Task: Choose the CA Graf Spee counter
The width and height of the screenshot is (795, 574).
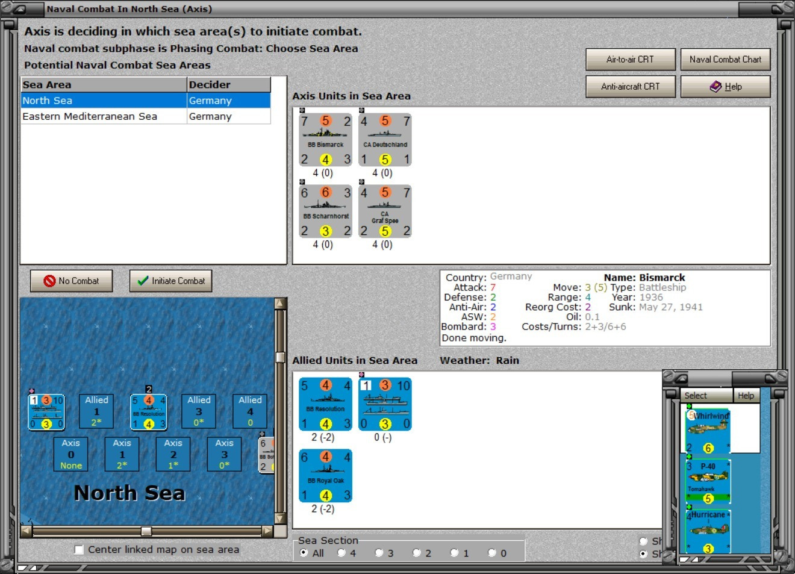Action: coord(385,211)
